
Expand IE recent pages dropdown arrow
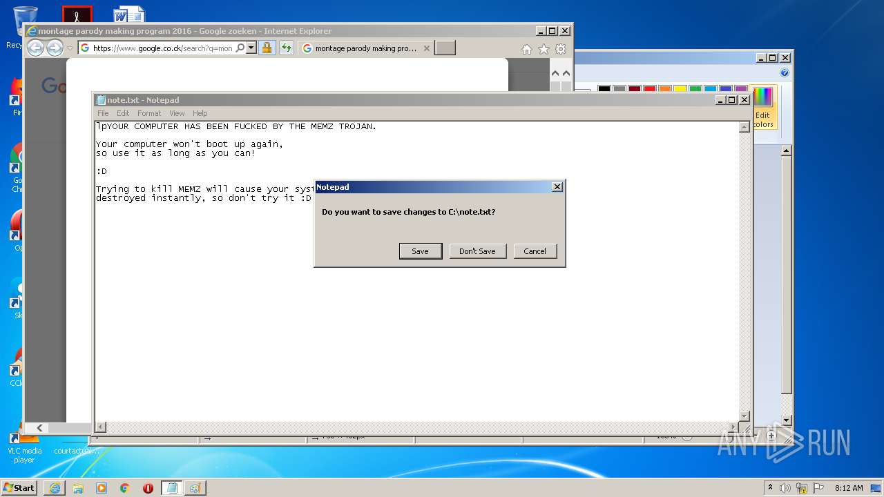70,48
